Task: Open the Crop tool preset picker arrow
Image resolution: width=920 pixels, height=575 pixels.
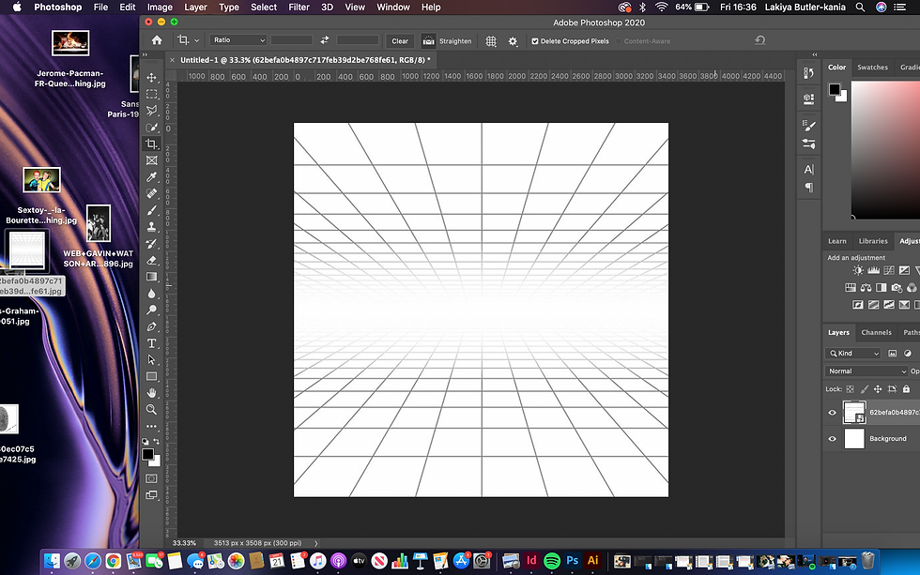Action: click(x=196, y=40)
